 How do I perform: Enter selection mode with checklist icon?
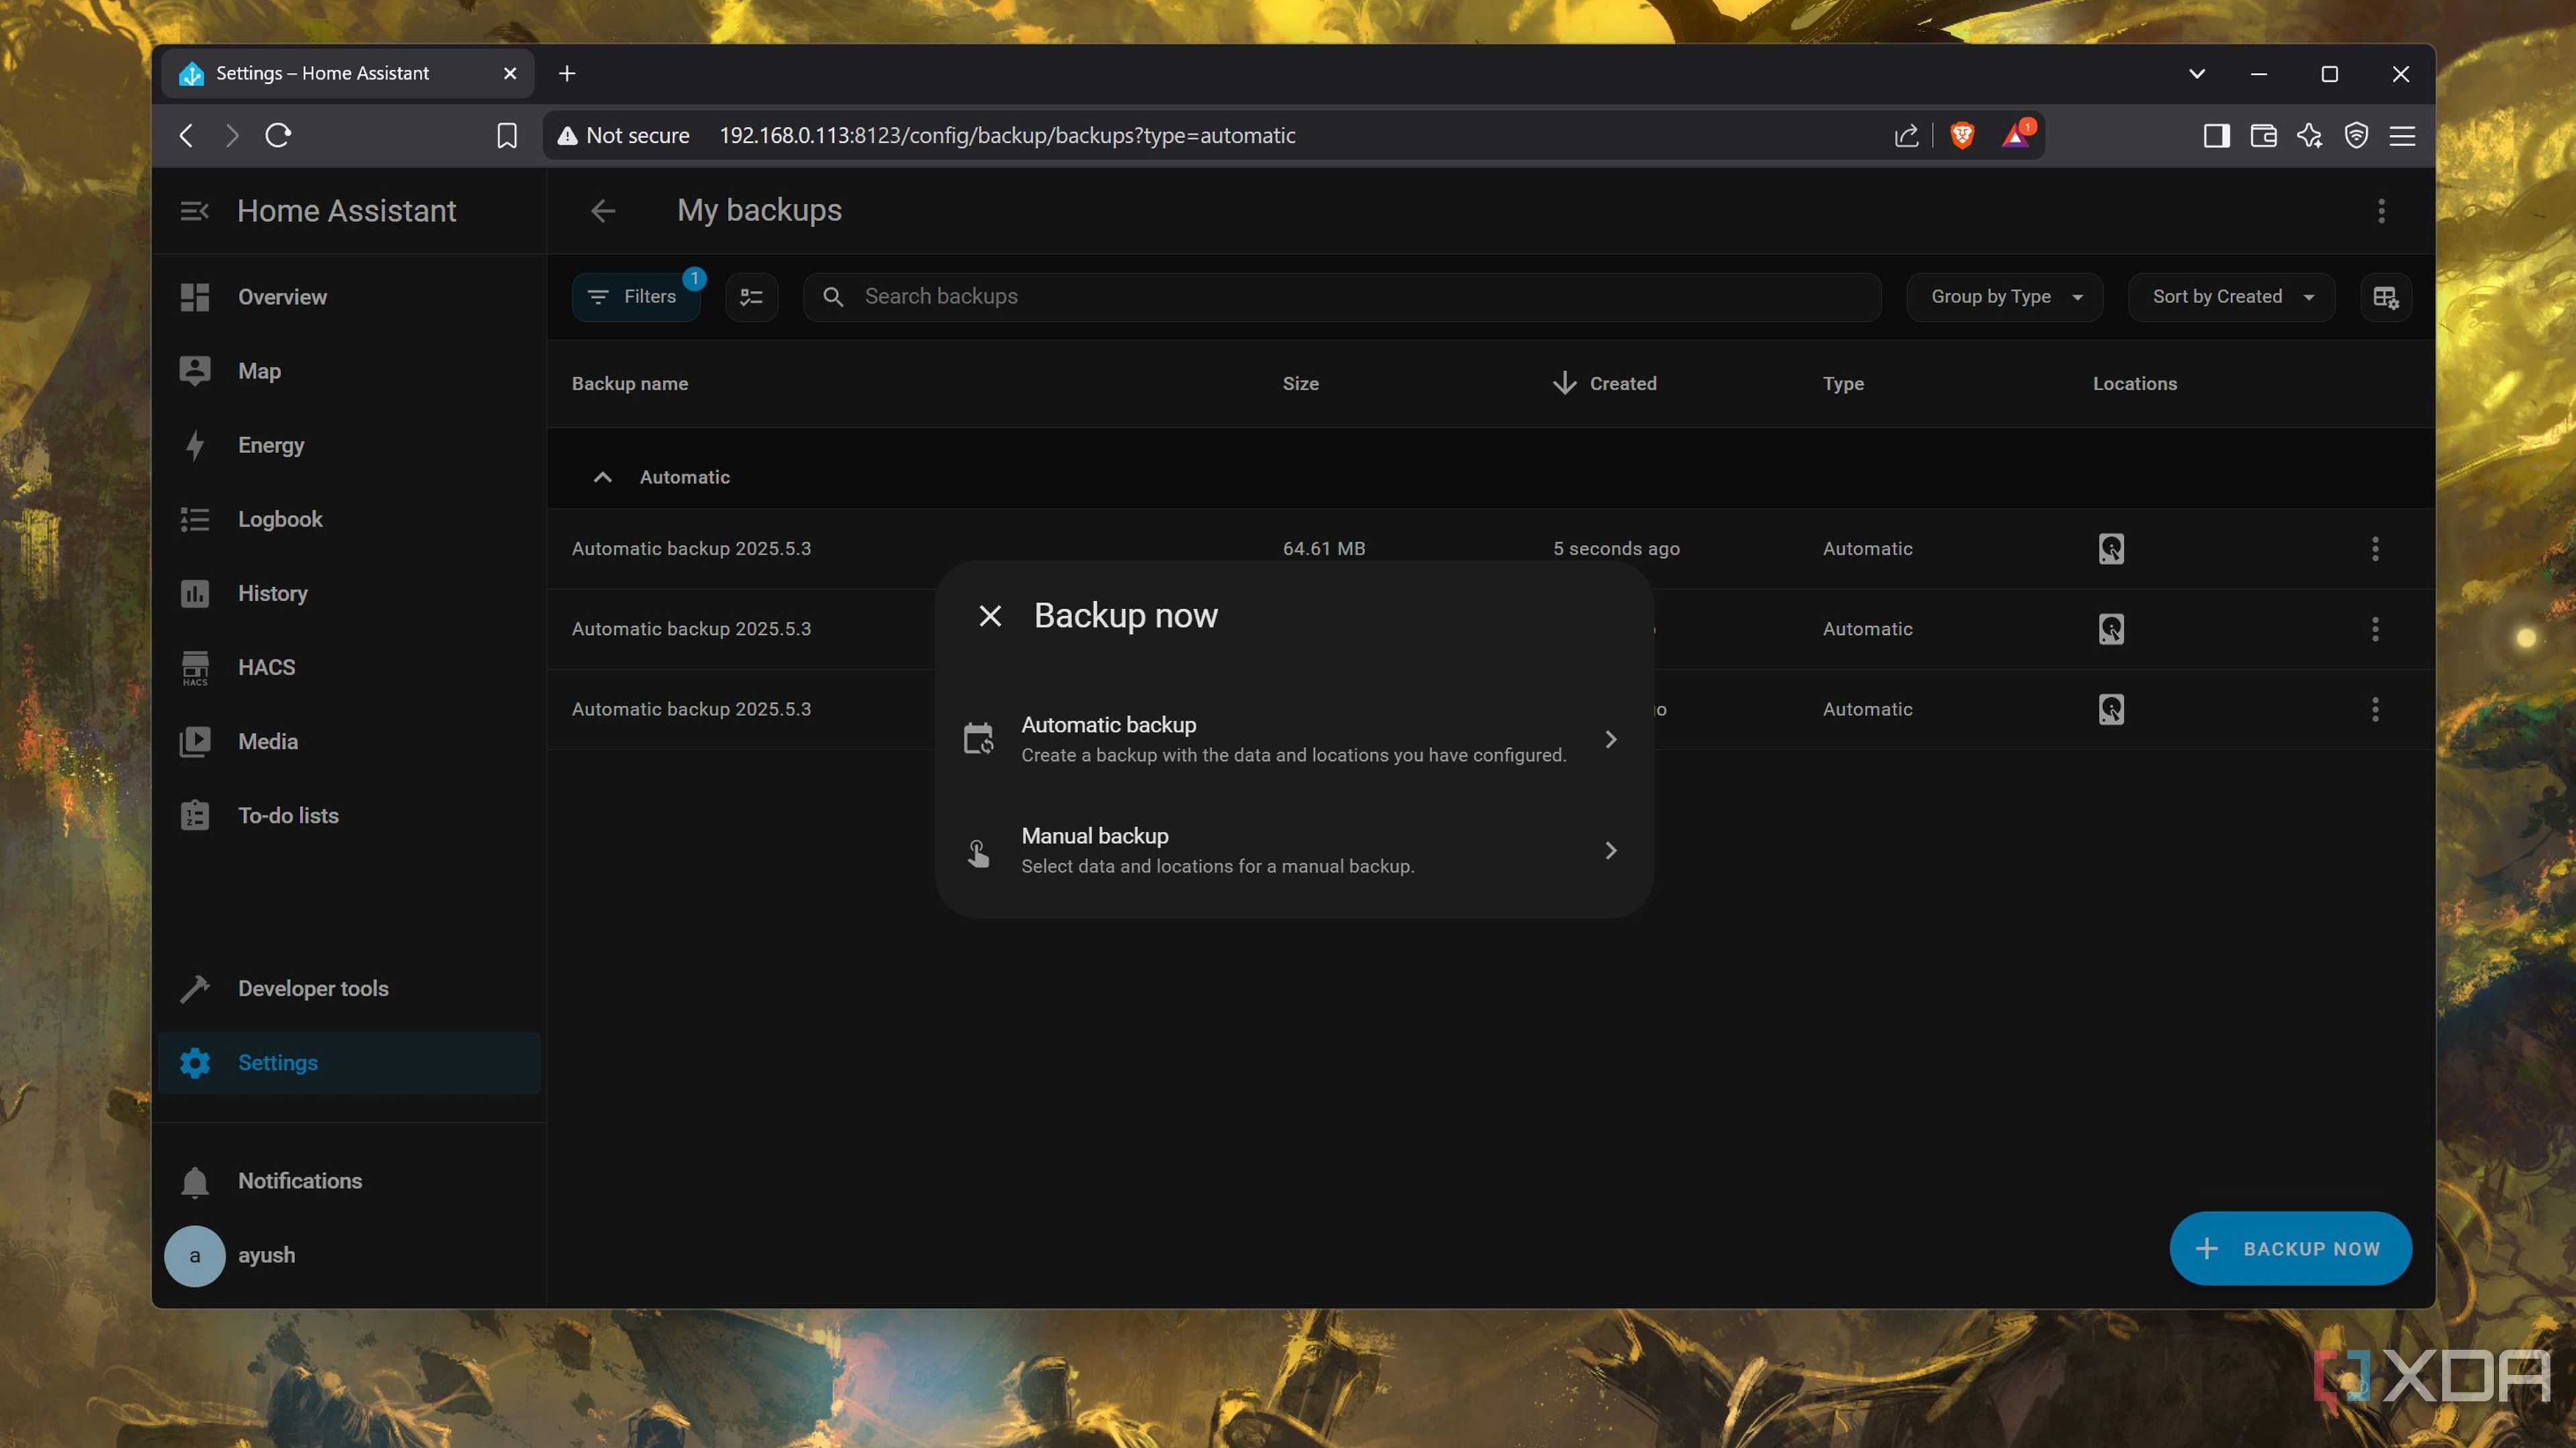tap(751, 297)
